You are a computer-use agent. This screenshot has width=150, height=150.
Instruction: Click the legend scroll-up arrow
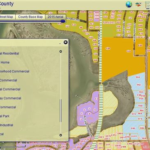point(61,51)
